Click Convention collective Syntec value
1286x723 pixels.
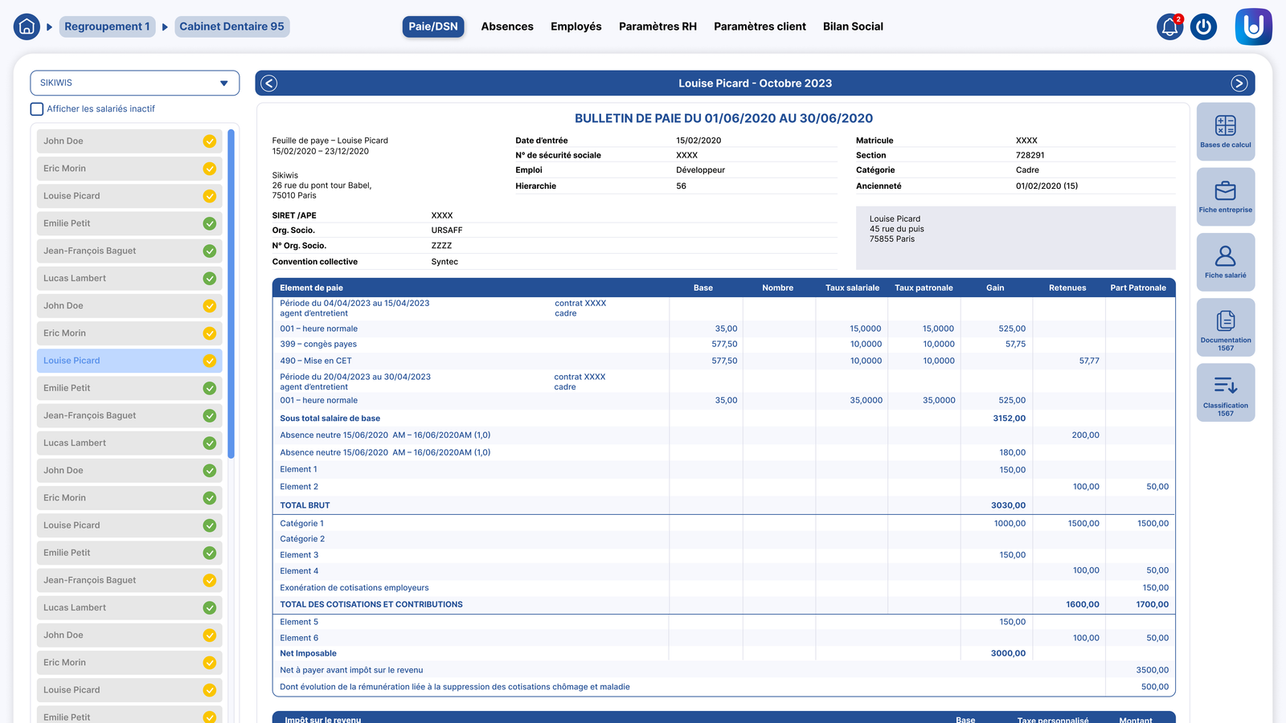[444, 262]
